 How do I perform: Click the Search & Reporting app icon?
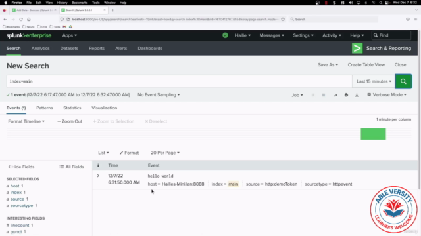[357, 48]
